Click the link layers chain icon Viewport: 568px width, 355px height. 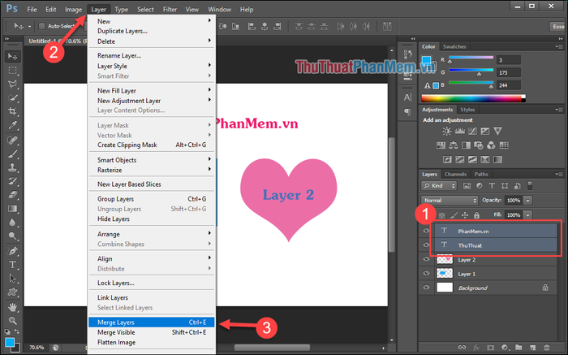[x=462, y=348]
